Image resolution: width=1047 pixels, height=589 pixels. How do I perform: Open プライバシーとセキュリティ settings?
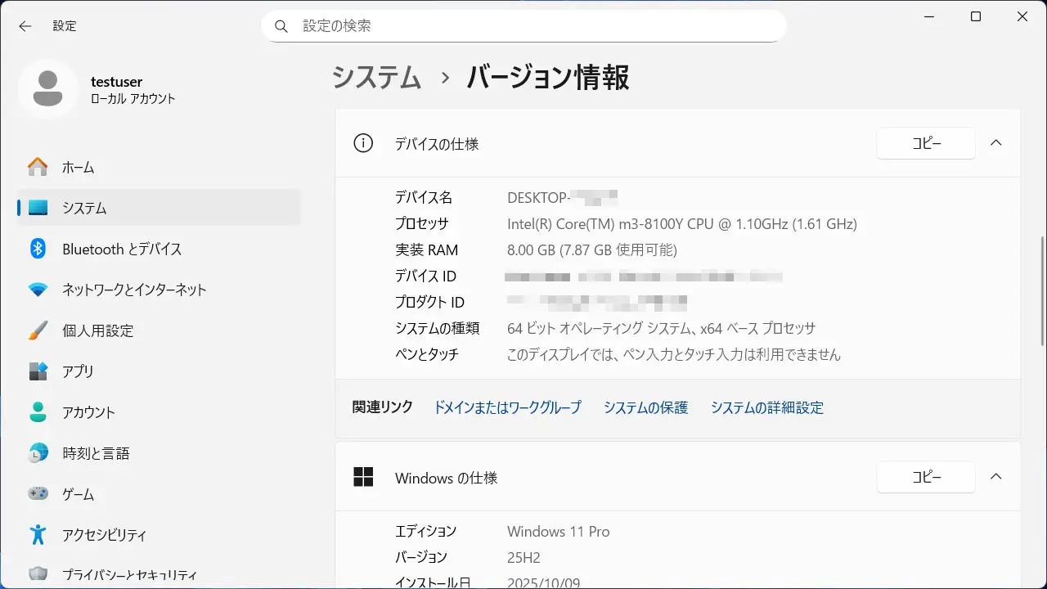(x=129, y=574)
